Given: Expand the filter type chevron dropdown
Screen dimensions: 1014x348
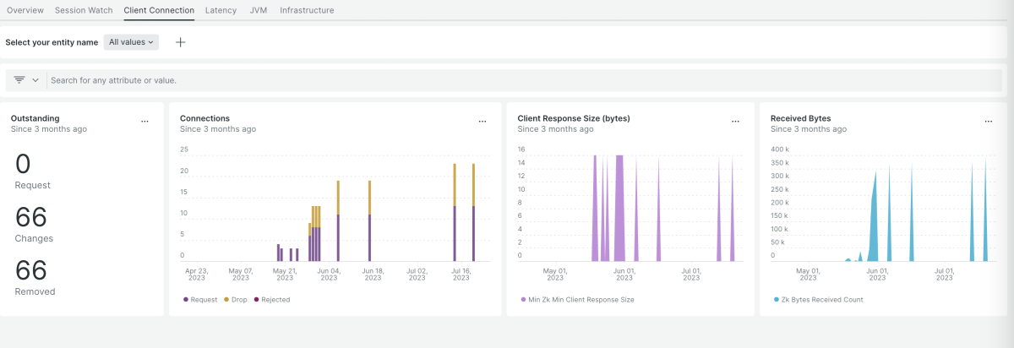Looking at the screenshot, I should (35, 80).
